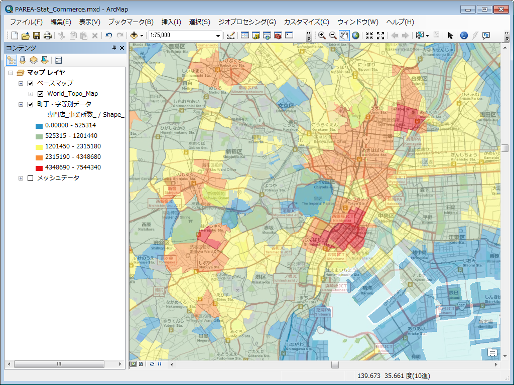This screenshot has height=385, width=514.
Task: Click the Add Data plus icon
Action: pos(134,36)
